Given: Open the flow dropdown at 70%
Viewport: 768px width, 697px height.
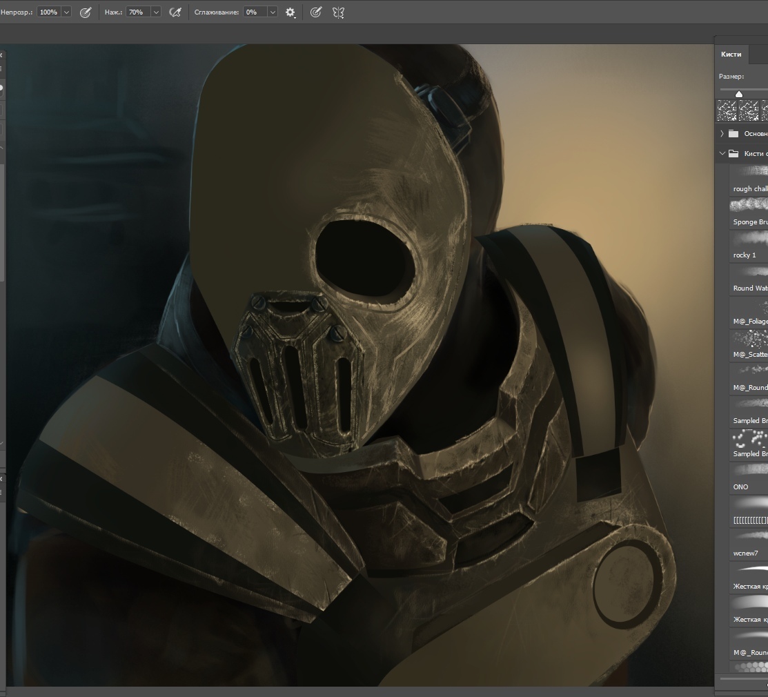Looking at the screenshot, I should click(x=155, y=12).
